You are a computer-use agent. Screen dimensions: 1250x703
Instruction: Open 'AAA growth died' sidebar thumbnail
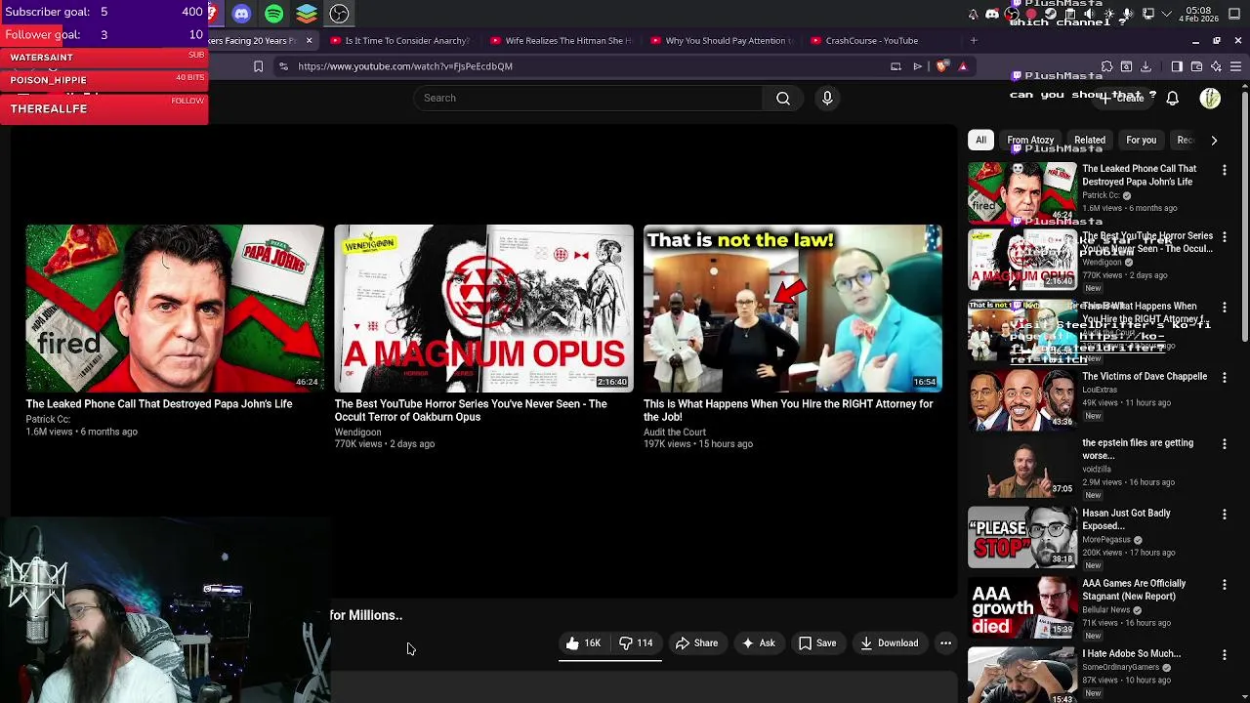pos(1021,609)
